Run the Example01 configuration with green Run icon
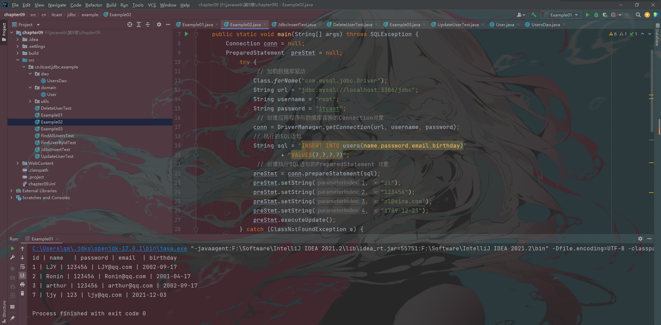 pos(587,15)
